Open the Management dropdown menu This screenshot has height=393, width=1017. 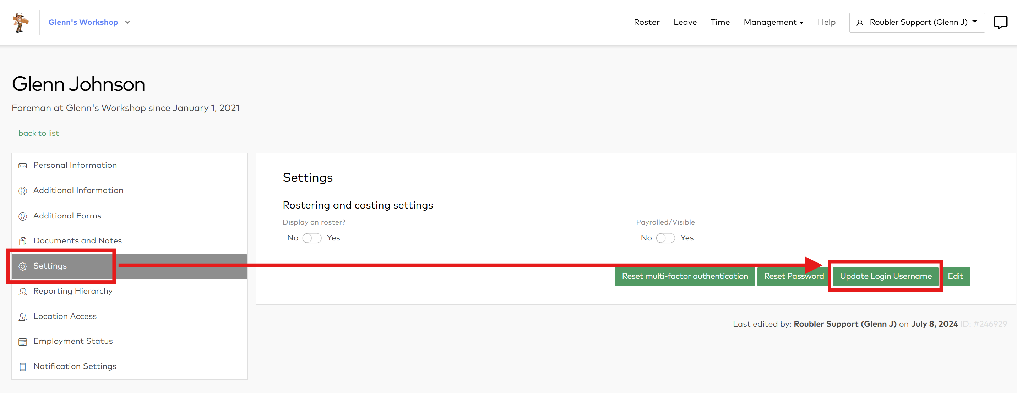click(773, 22)
